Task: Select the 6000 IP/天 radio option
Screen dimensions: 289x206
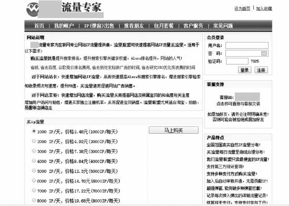Action: point(34,180)
